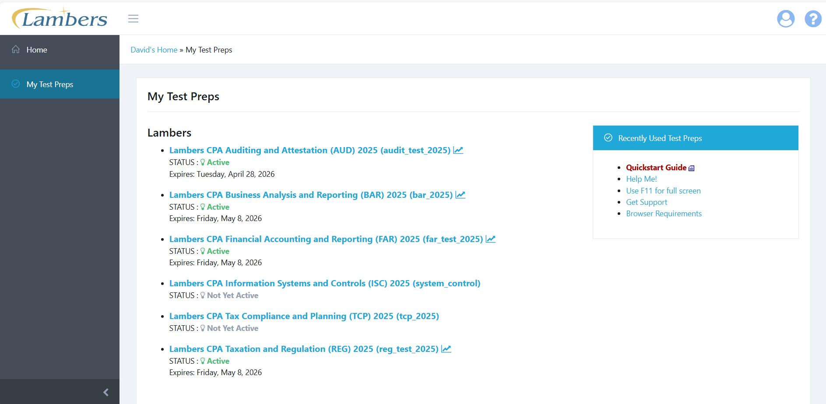Click the gray lightbulb icon under ISC course
826x404 pixels.
tap(203, 295)
